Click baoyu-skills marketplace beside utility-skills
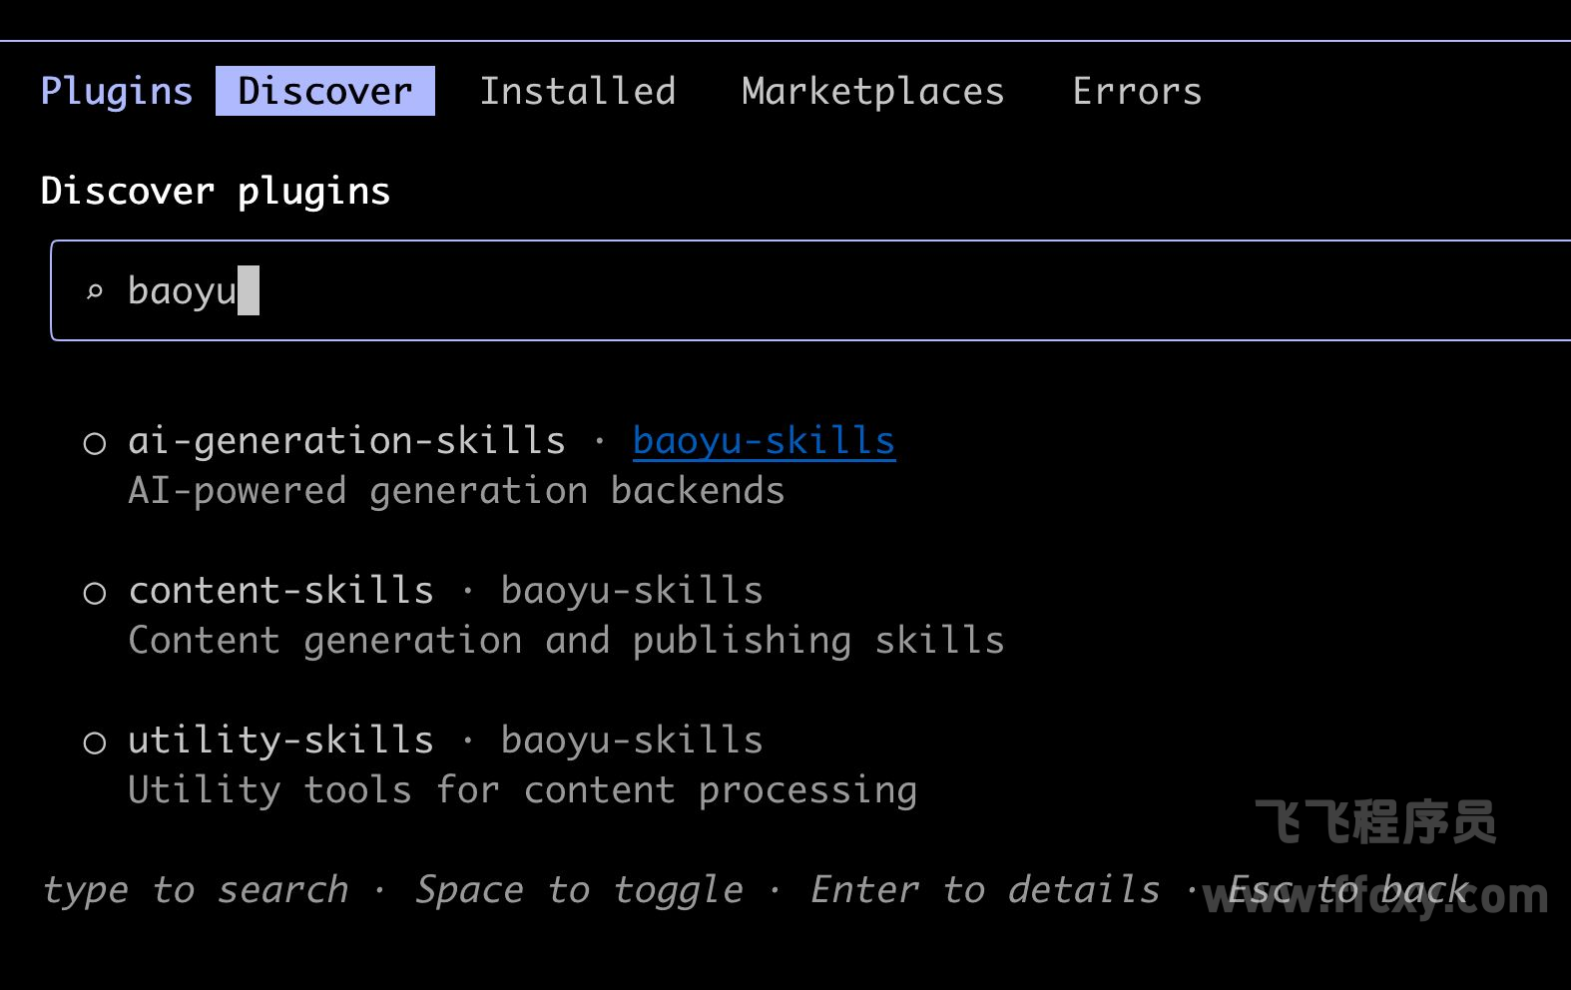Viewport: 1571px width, 990px height. (632, 741)
